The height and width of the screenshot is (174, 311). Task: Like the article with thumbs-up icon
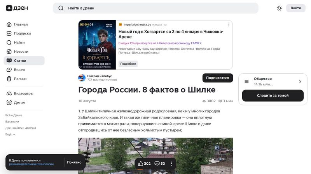pos(141,164)
